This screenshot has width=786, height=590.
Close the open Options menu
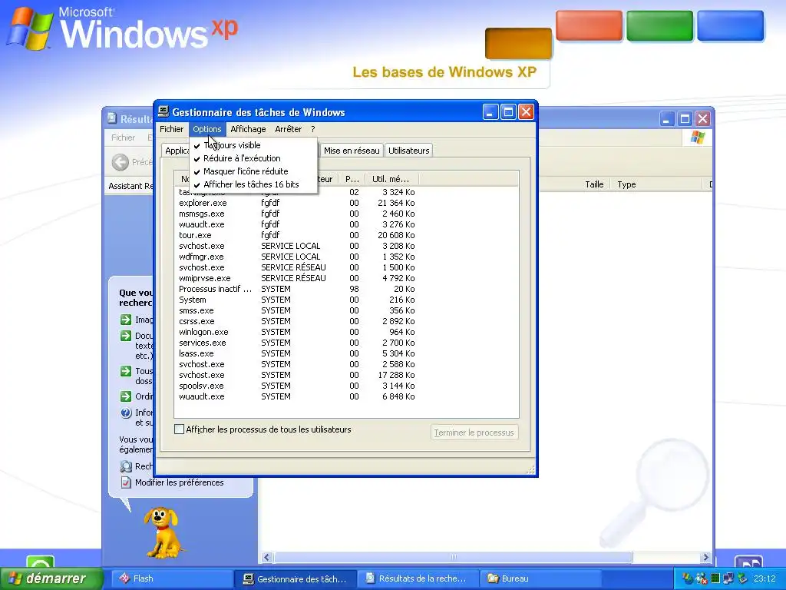(207, 129)
